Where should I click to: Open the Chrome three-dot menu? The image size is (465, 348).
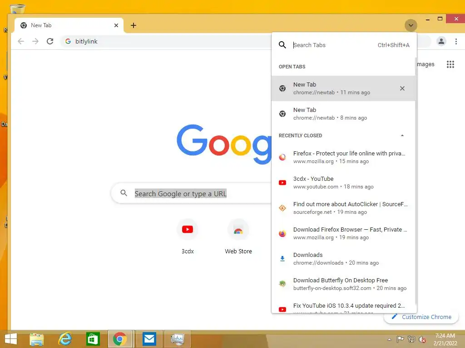tap(456, 41)
